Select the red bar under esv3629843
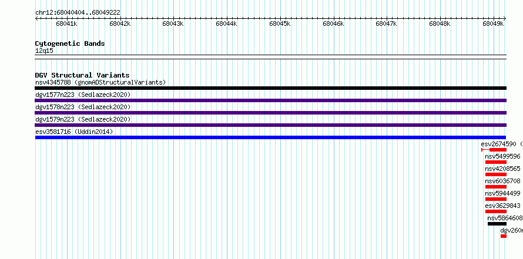The height and width of the screenshot is (259, 523). coord(496,211)
